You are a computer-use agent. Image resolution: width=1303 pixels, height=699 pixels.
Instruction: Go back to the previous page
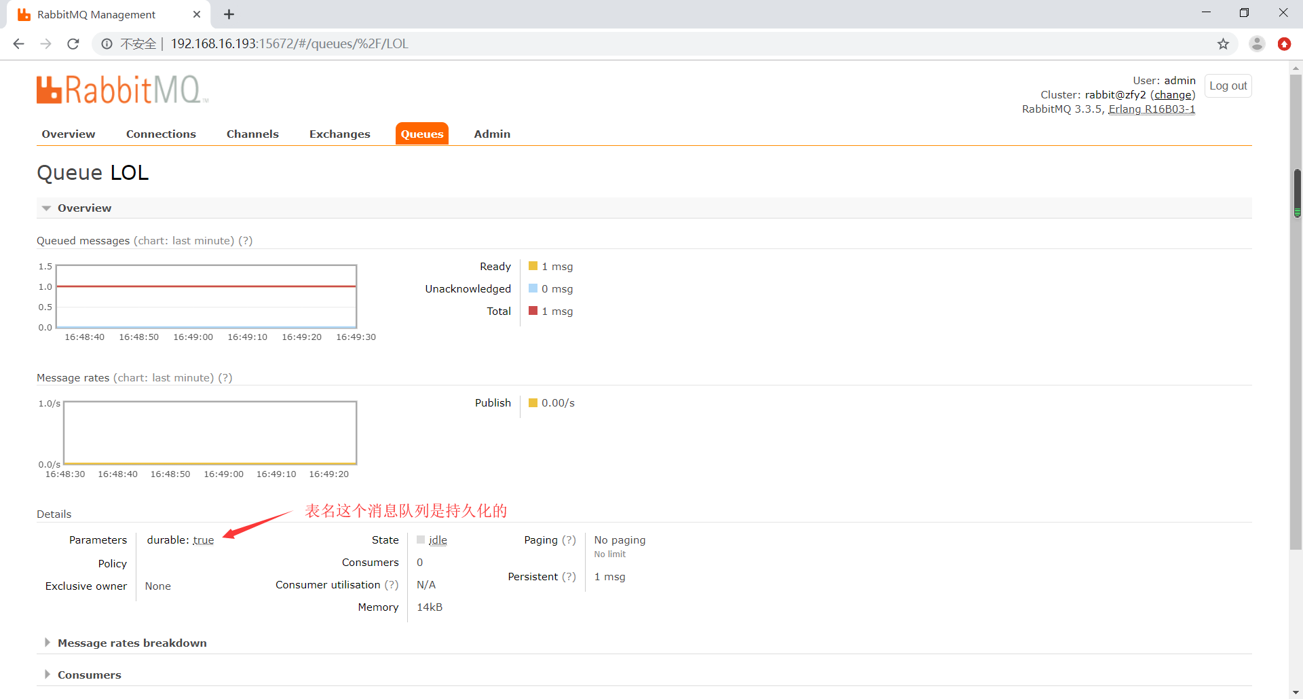click(x=18, y=44)
